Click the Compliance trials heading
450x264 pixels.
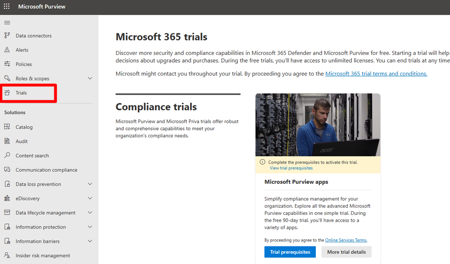(156, 107)
